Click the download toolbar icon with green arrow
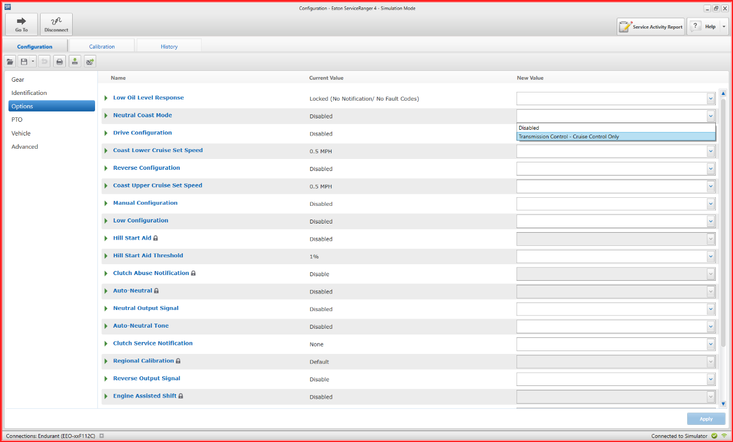 (x=75, y=61)
